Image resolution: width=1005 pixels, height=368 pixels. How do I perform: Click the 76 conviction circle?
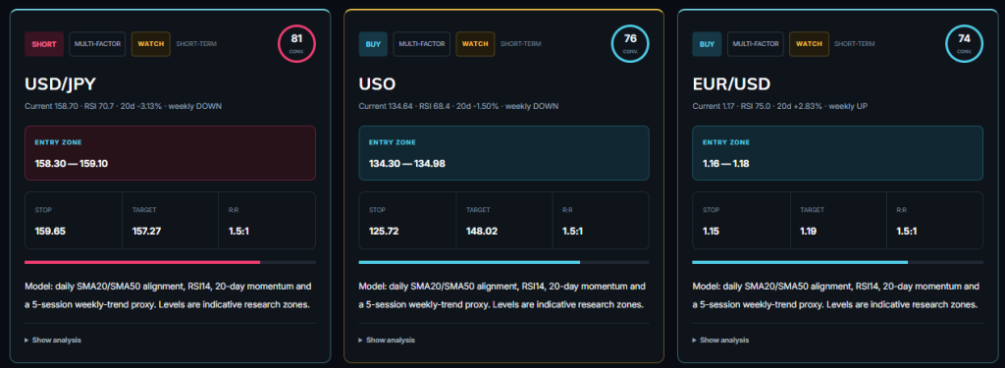(x=630, y=43)
